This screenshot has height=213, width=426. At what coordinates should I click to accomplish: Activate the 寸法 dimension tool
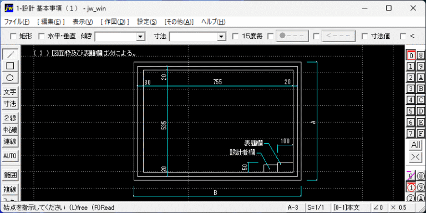(10, 104)
